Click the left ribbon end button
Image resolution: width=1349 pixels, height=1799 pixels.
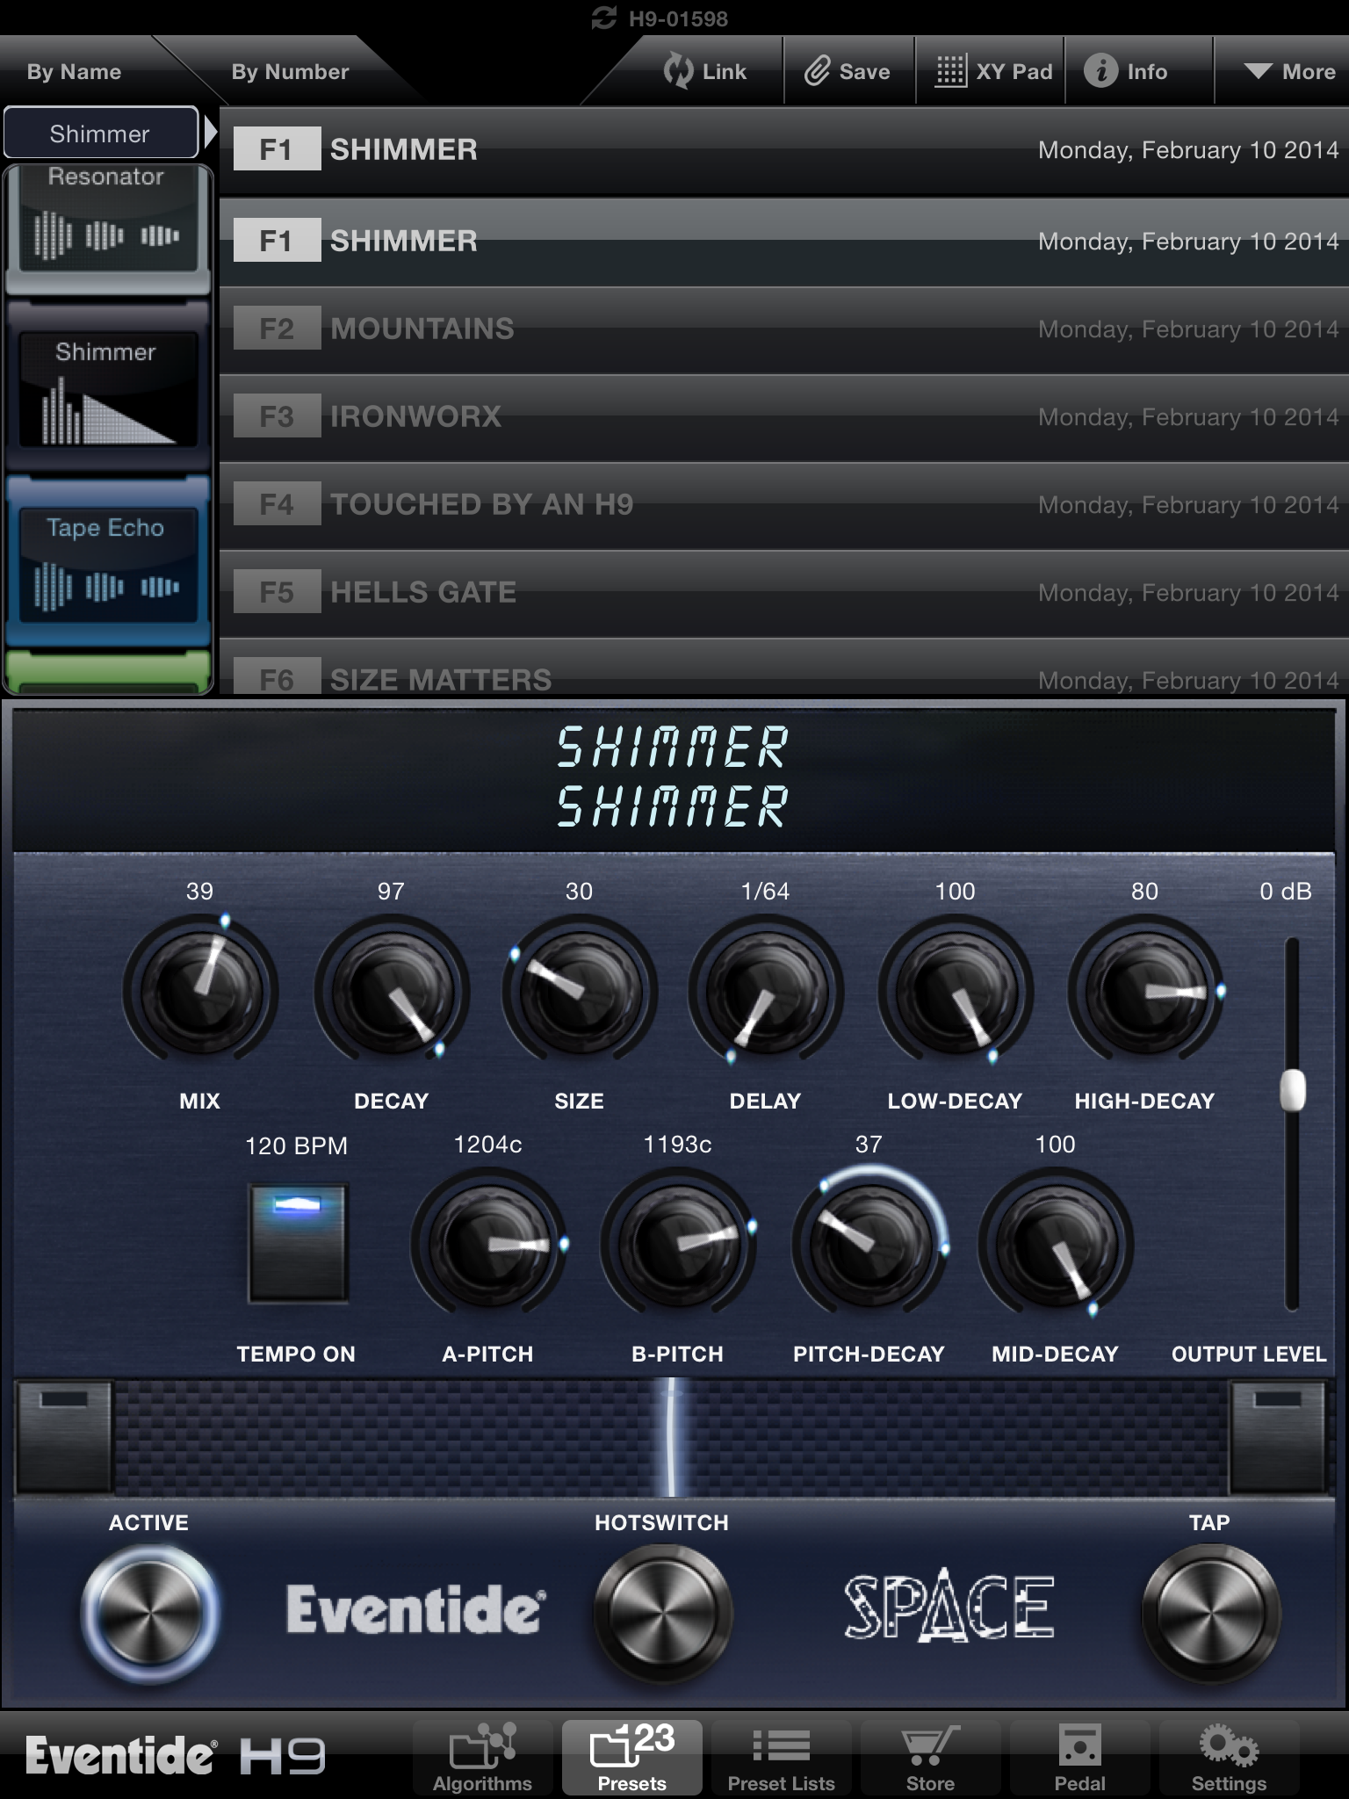coord(64,1437)
